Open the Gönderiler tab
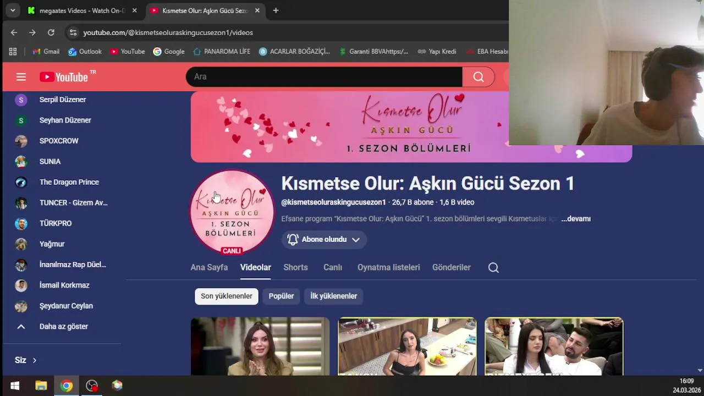 point(451,267)
